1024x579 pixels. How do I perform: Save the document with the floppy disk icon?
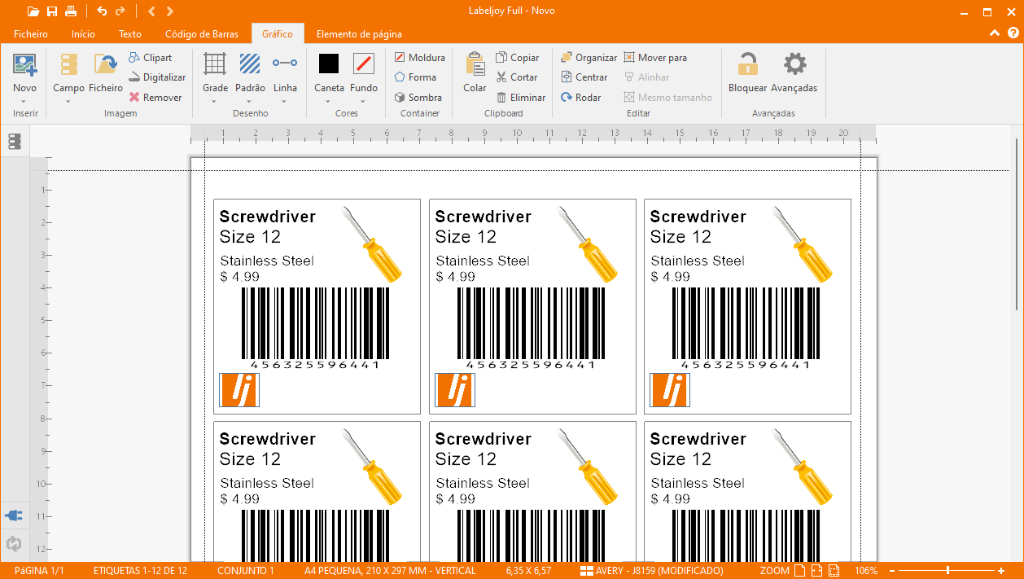coord(52,11)
